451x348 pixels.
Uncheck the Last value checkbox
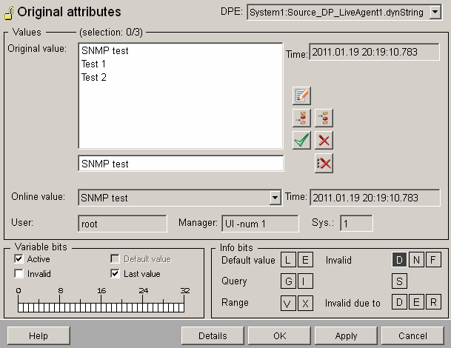point(115,274)
